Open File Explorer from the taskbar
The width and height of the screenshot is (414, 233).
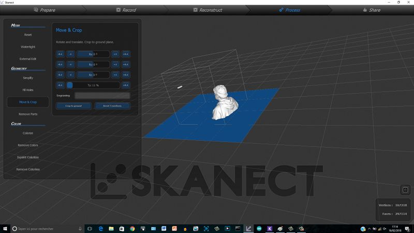(111, 228)
